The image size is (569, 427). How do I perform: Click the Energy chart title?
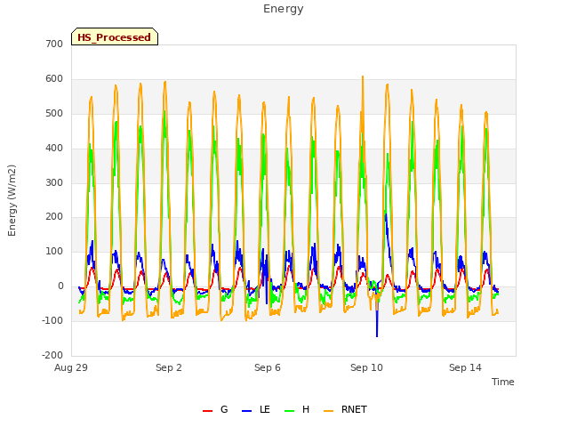click(284, 9)
